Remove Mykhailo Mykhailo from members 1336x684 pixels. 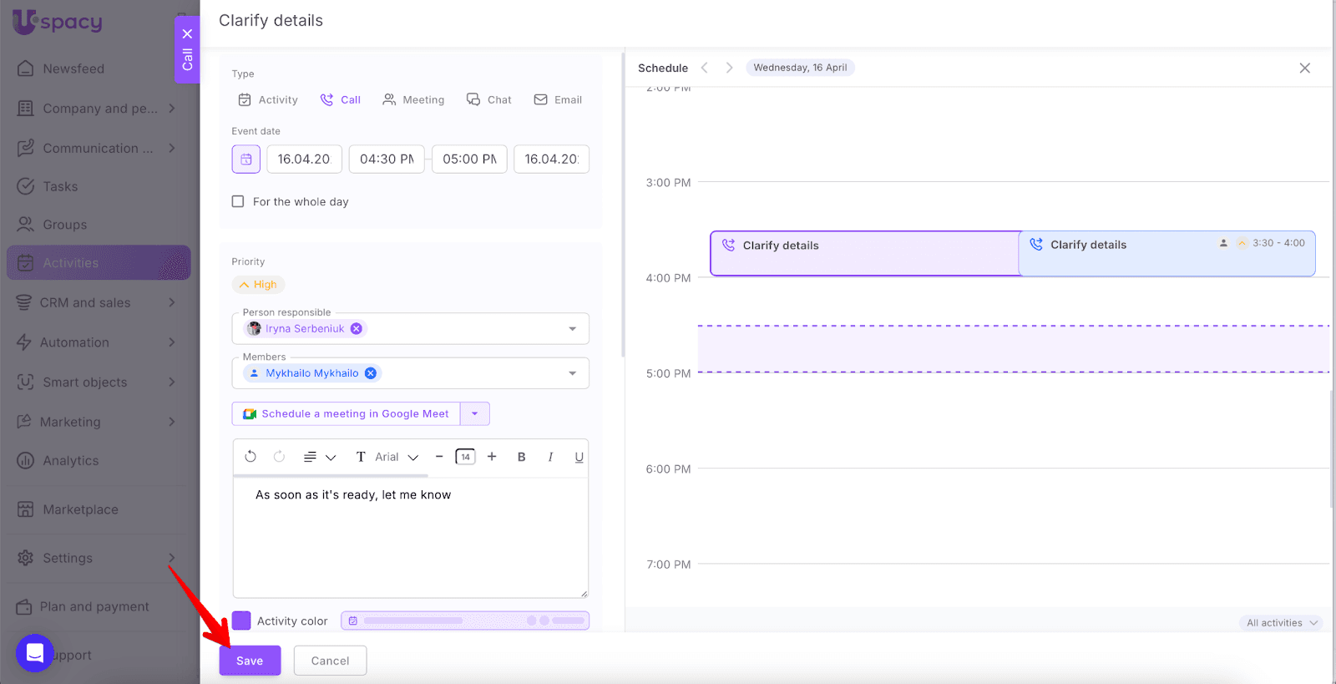pyautogui.click(x=371, y=373)
